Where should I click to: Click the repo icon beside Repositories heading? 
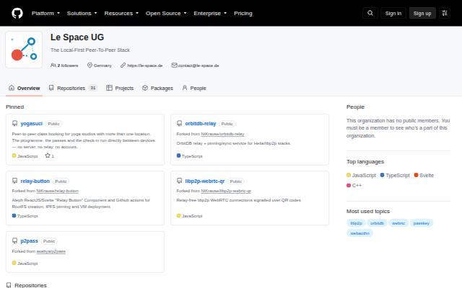[x=9, y=285]
